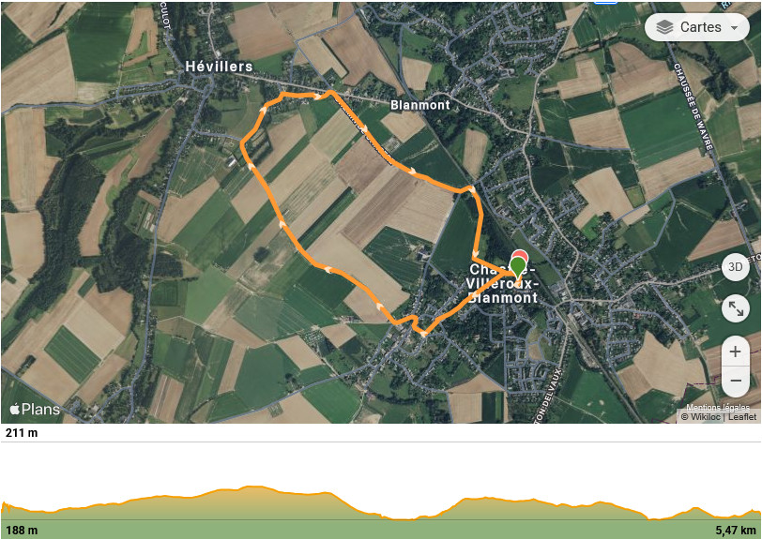Click the layers stack icon beside Cartes

click(x=664, y=27)
